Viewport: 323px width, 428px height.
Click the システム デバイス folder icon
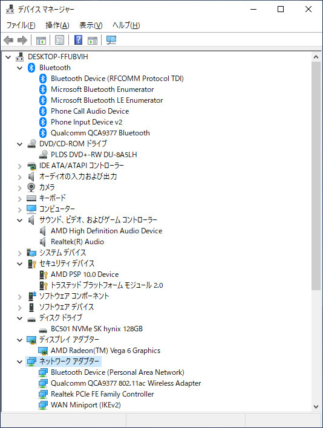[31, 253]
